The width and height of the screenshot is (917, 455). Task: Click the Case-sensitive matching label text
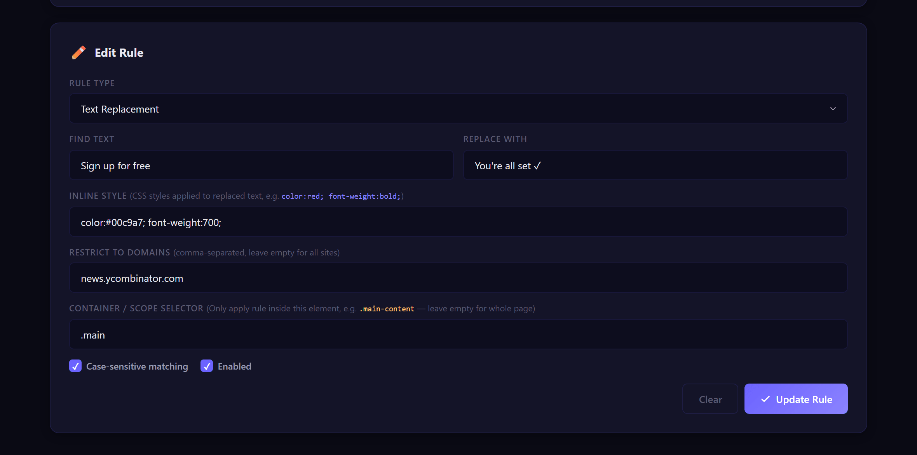tap(137, 366)
